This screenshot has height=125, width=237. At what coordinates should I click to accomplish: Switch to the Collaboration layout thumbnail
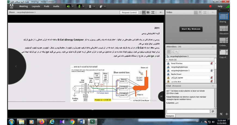(x=224, y=40)
